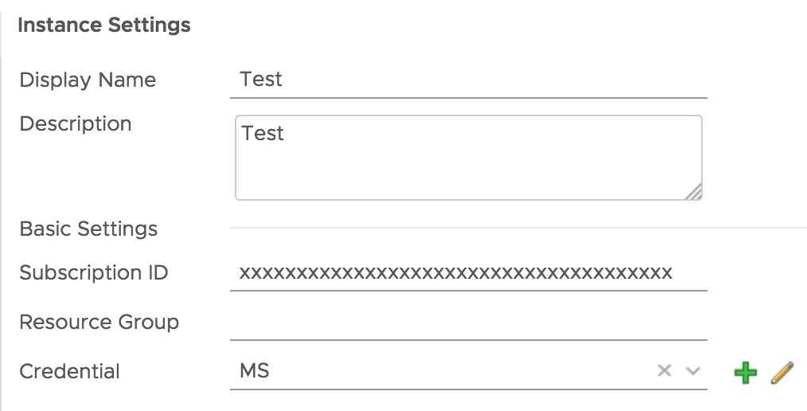
Task: Click the Basic Settings divider line
Action: [x=517, y=229]
